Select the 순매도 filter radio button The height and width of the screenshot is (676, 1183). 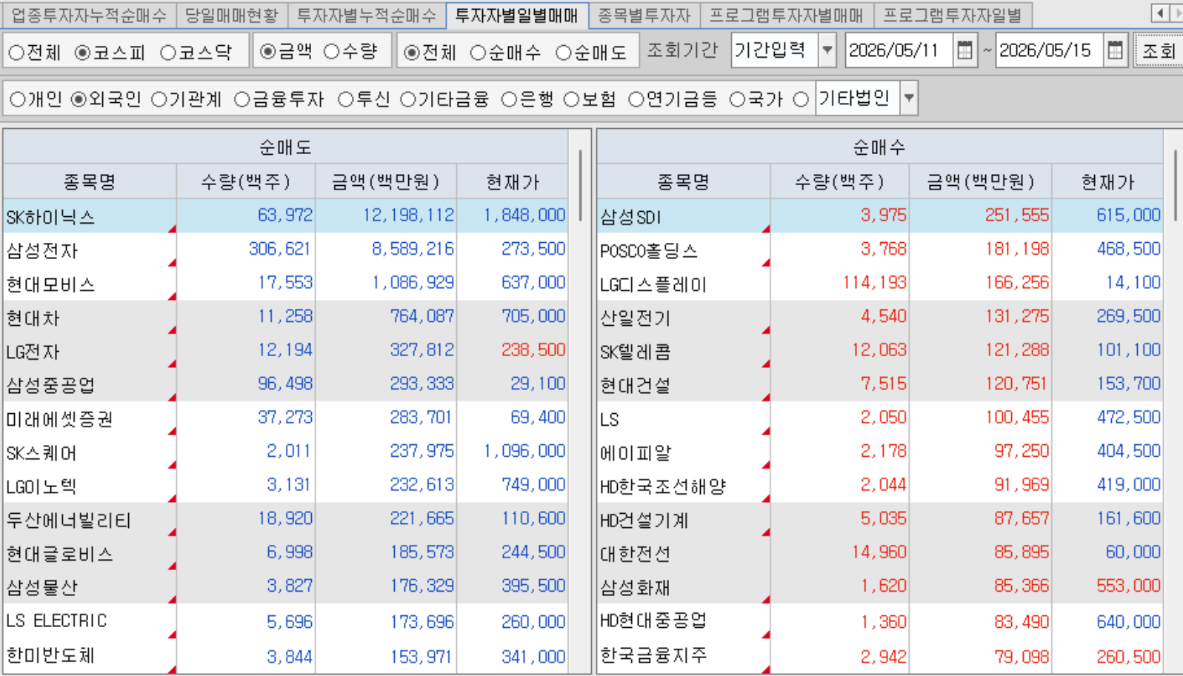564,53
